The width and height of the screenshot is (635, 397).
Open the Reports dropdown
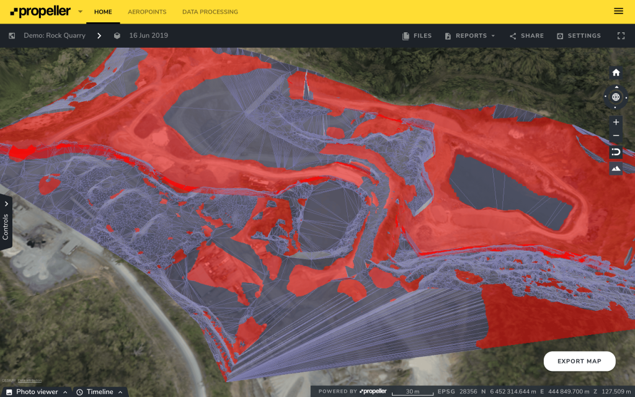tap(470, 36)
